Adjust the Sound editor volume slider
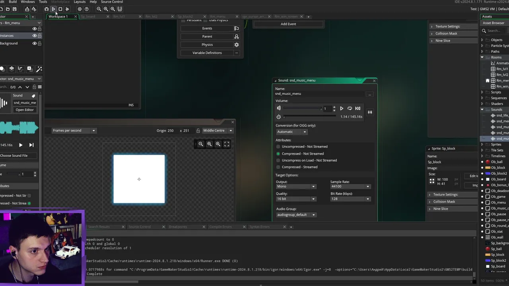 pyautogui.click(x=302, y=108)
